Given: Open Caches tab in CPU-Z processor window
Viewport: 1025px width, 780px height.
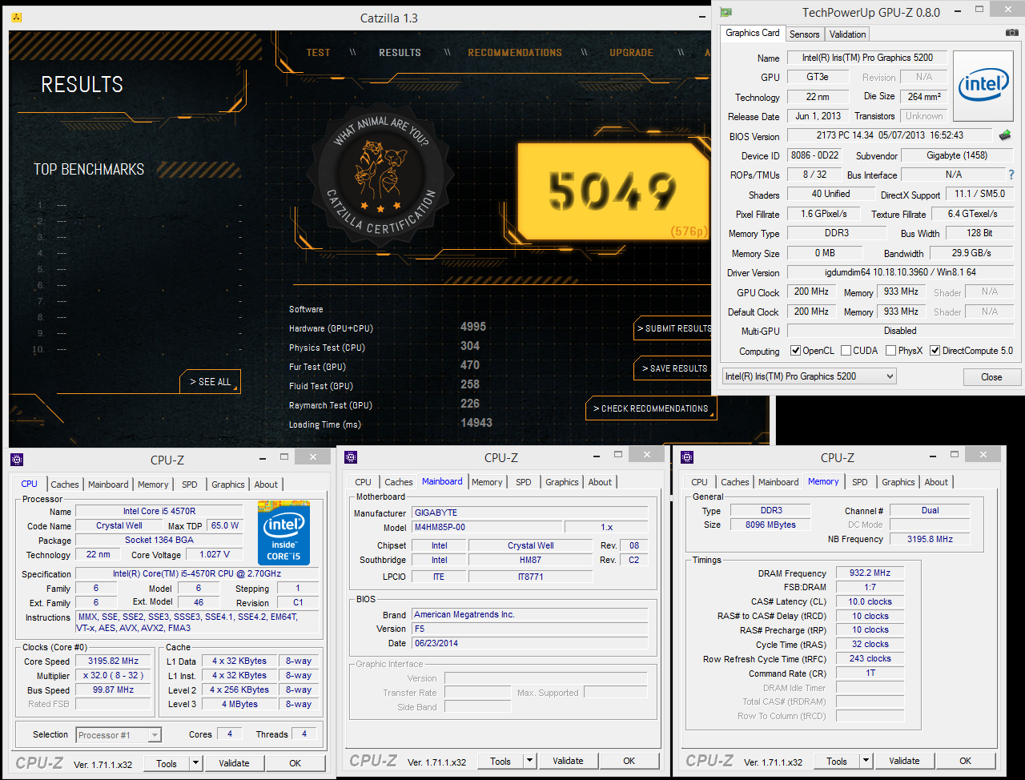Looking at the screenshot, I should (x=65, y=484).
